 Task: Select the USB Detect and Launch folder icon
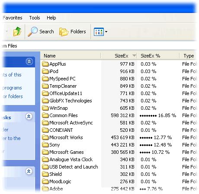coord(45,167)
